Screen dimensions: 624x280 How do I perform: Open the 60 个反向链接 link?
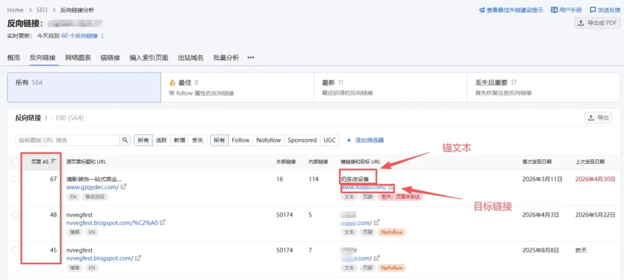[80, 36]
